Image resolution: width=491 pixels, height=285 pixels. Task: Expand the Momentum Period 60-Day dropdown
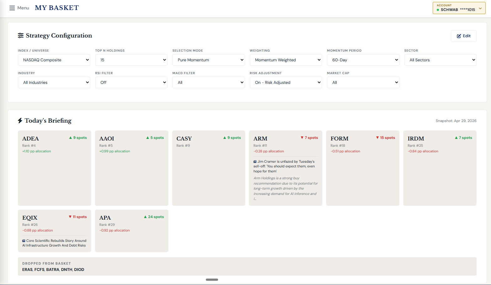pos(363,60)
